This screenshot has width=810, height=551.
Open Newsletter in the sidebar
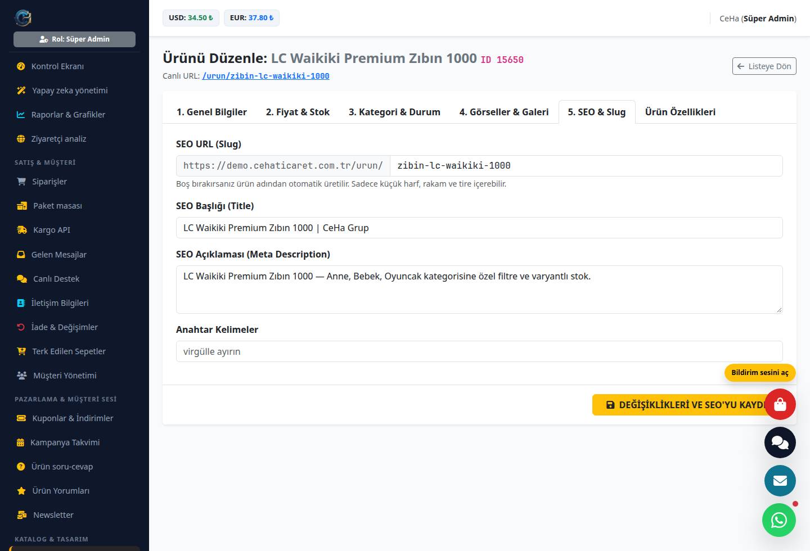pyautogui.click(x=74, y=515)
